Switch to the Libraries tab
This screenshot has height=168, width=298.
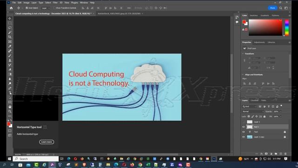[271, 42]
